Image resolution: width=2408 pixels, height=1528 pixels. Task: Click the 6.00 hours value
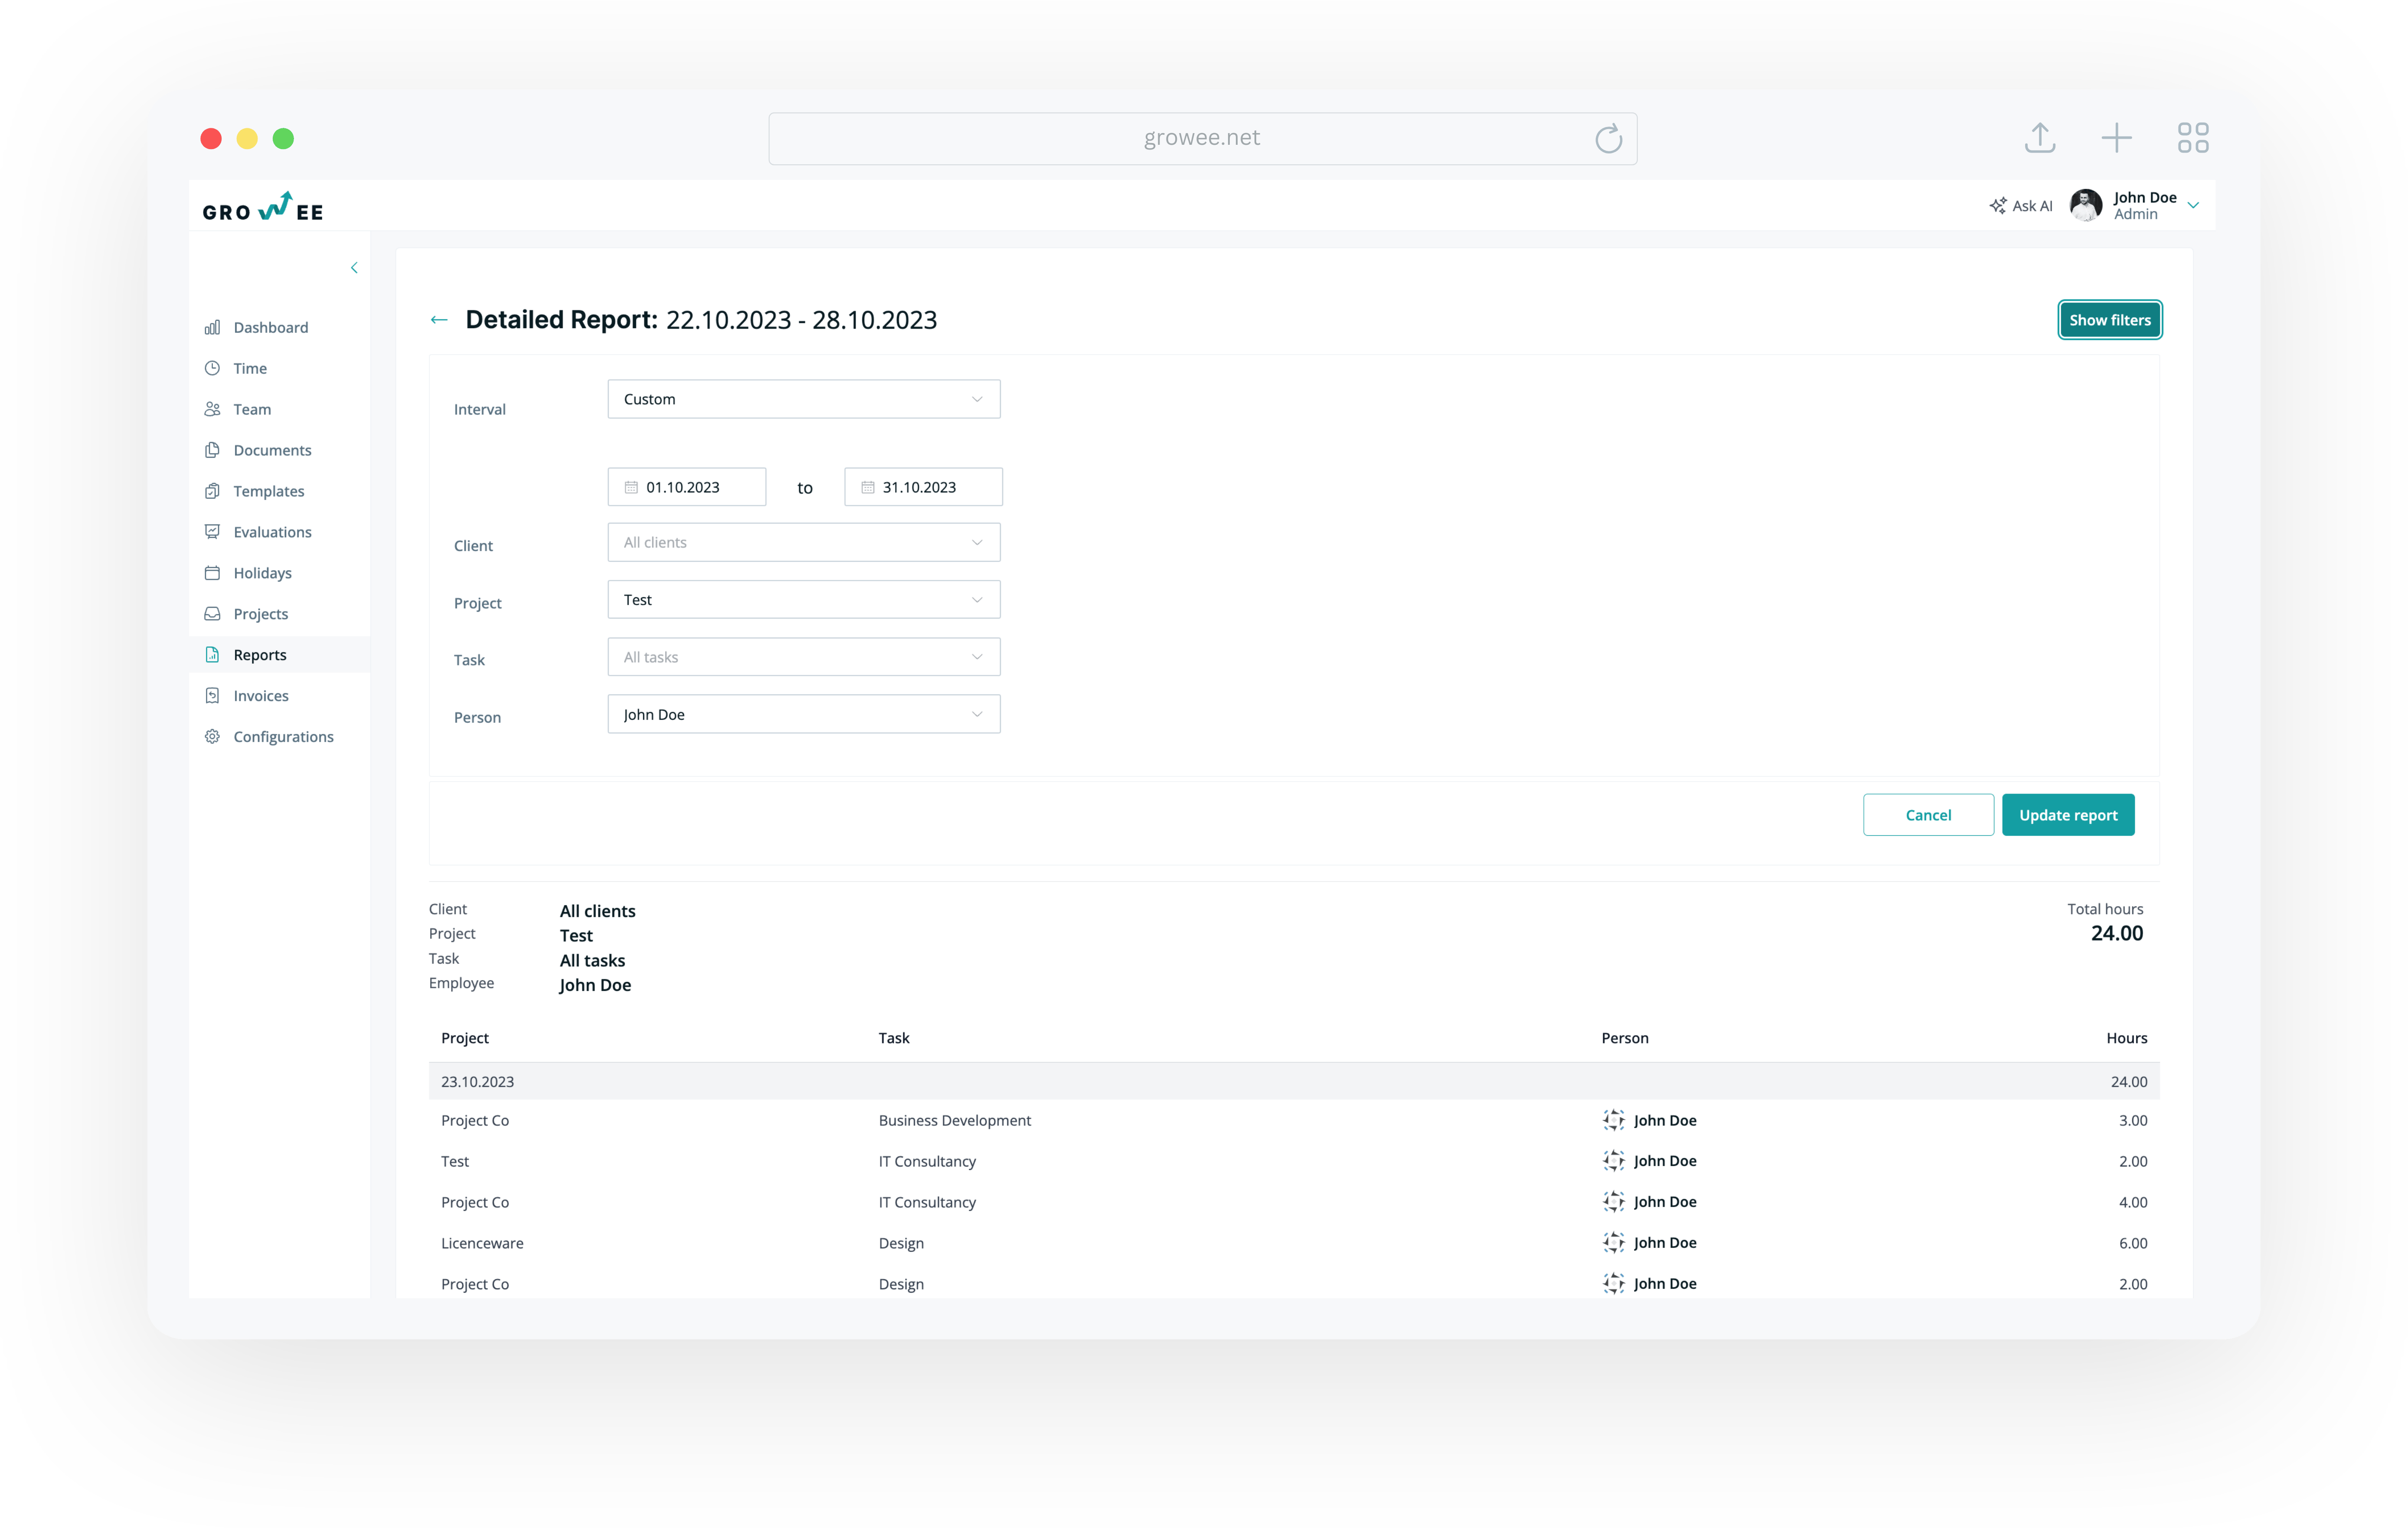2133,1244
